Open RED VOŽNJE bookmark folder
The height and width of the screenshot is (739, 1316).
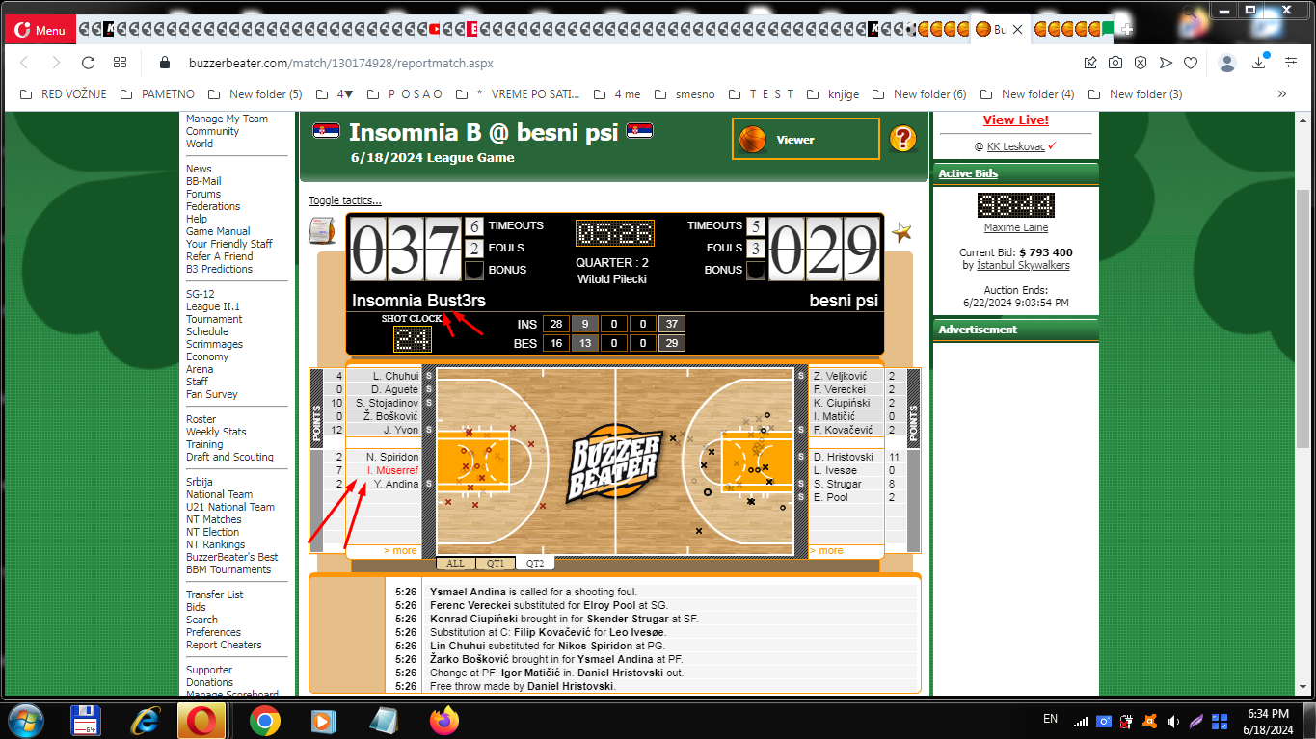tap(65, 94)
